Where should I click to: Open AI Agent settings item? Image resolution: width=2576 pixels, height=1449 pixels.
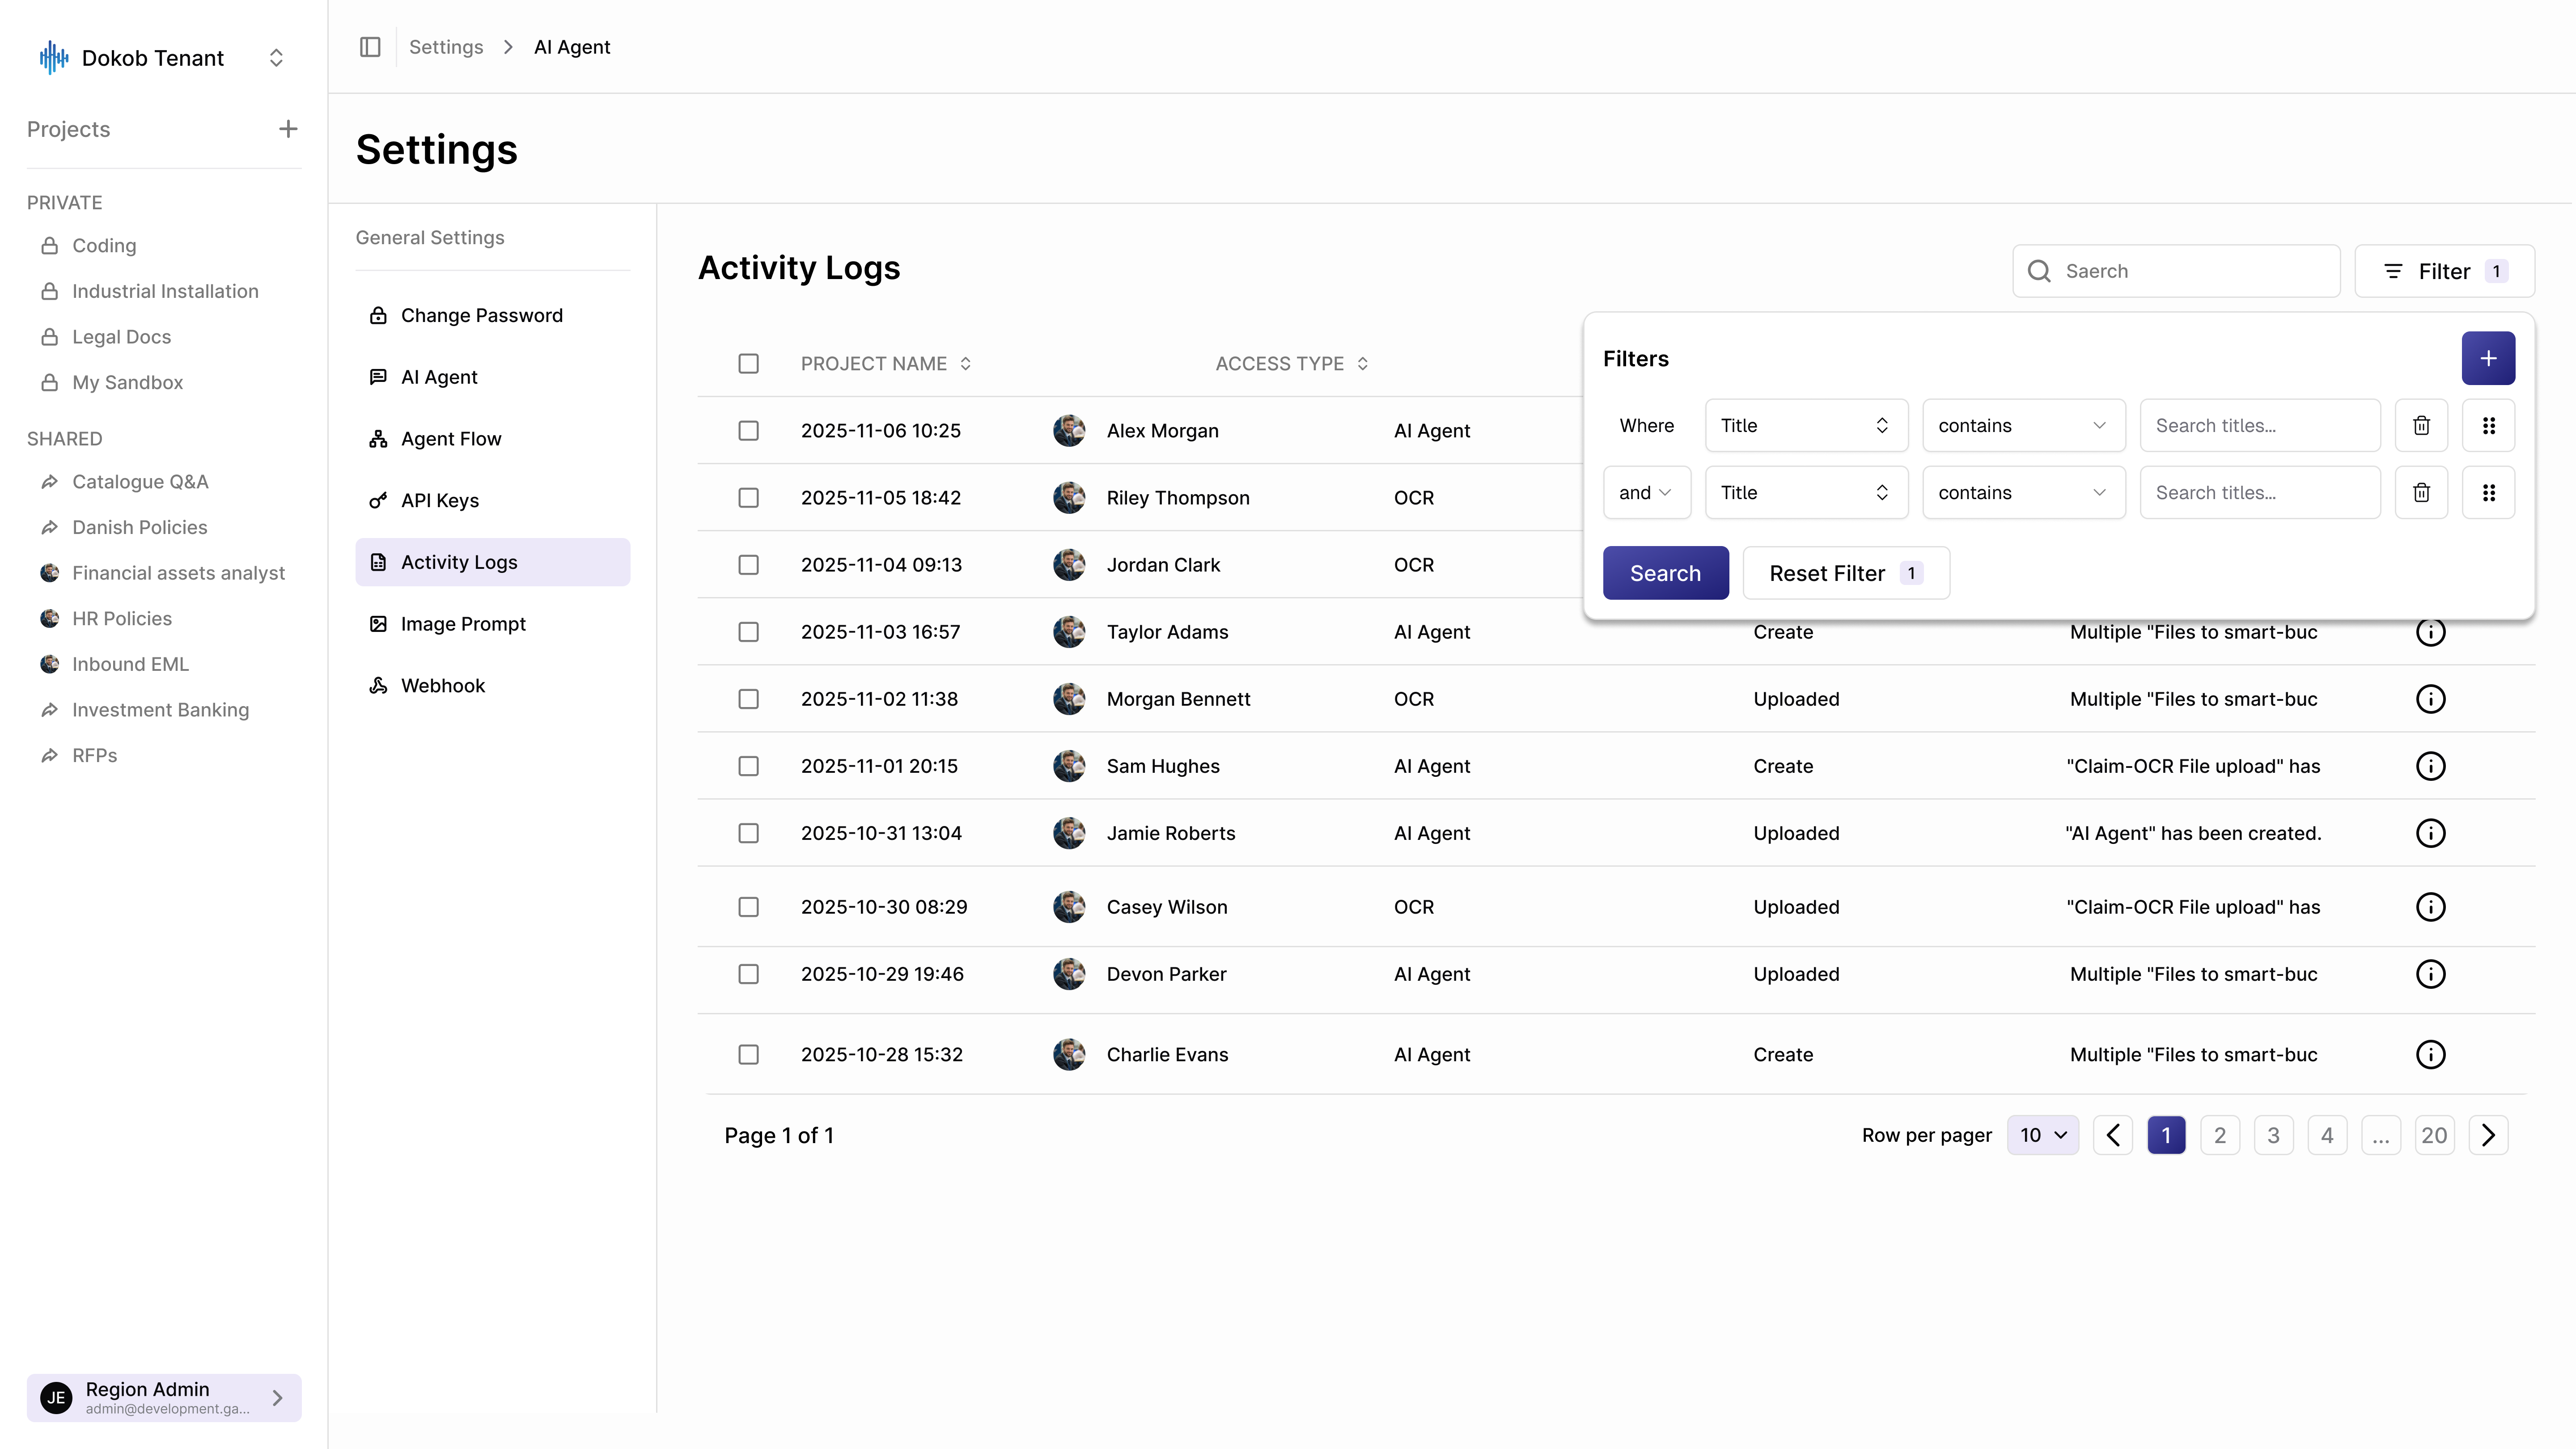point(492,377)
